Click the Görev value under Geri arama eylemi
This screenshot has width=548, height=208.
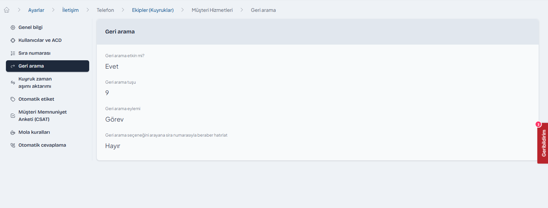coord(114,120)
